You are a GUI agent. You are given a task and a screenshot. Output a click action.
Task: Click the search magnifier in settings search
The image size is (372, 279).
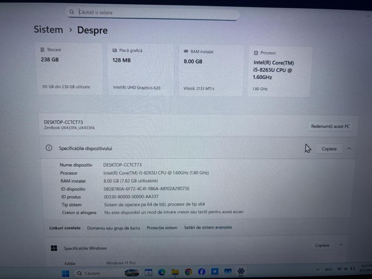(72, 12)
